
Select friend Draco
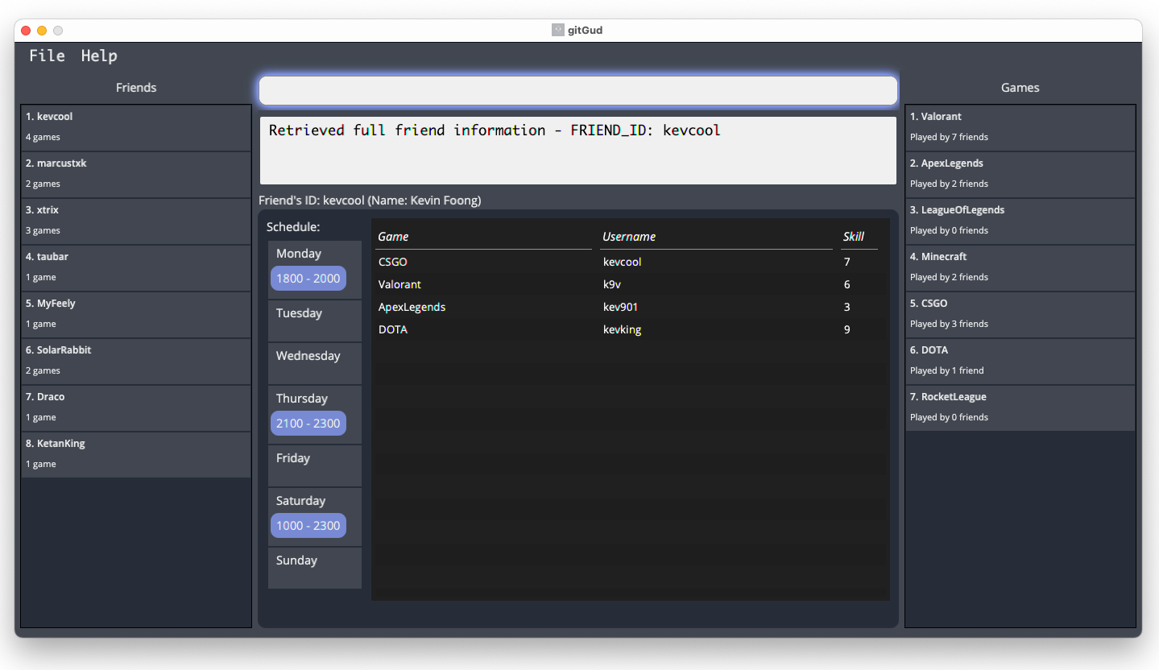[136, 407]
